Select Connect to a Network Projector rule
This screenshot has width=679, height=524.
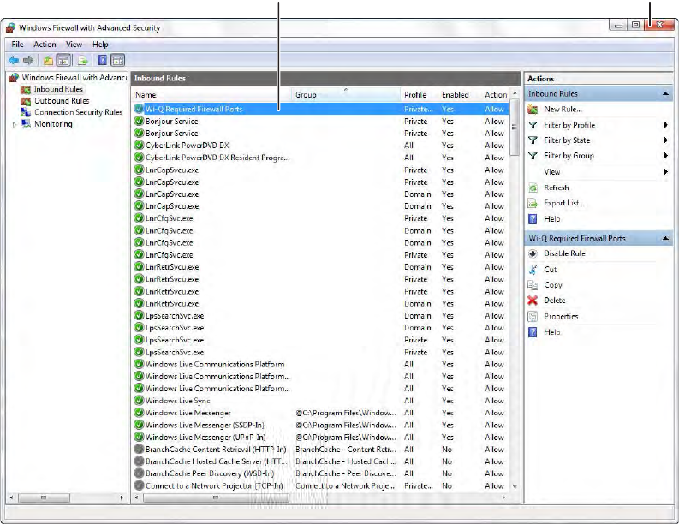pyautogui.click(x=320, y=485)
